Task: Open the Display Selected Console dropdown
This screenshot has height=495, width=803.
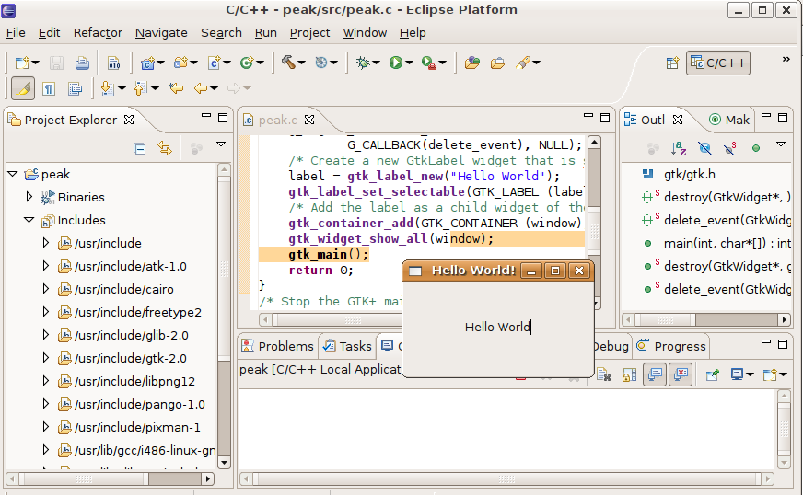Action: 751,374
